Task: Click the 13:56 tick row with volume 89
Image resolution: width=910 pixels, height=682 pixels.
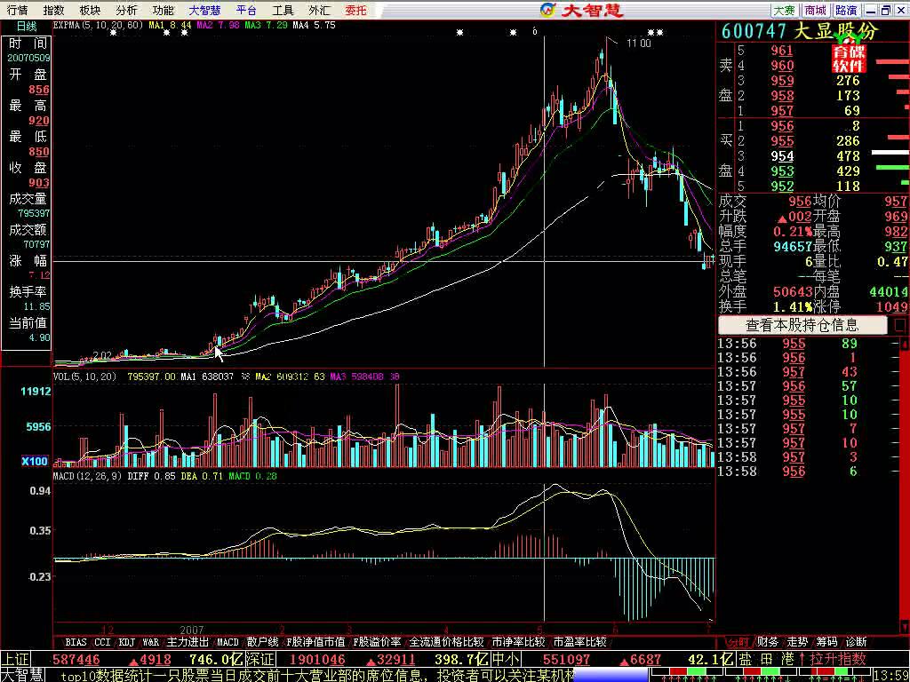Action: (810, 344)
